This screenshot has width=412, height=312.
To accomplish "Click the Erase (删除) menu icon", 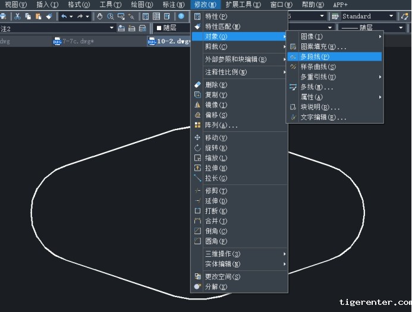I will point(198,85).
